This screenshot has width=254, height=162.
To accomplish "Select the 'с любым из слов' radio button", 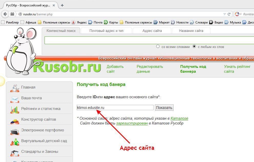I will 194,47.
